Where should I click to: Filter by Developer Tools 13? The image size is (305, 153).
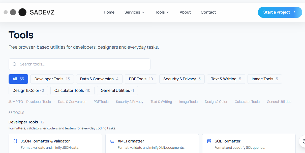tap(52, 79)
